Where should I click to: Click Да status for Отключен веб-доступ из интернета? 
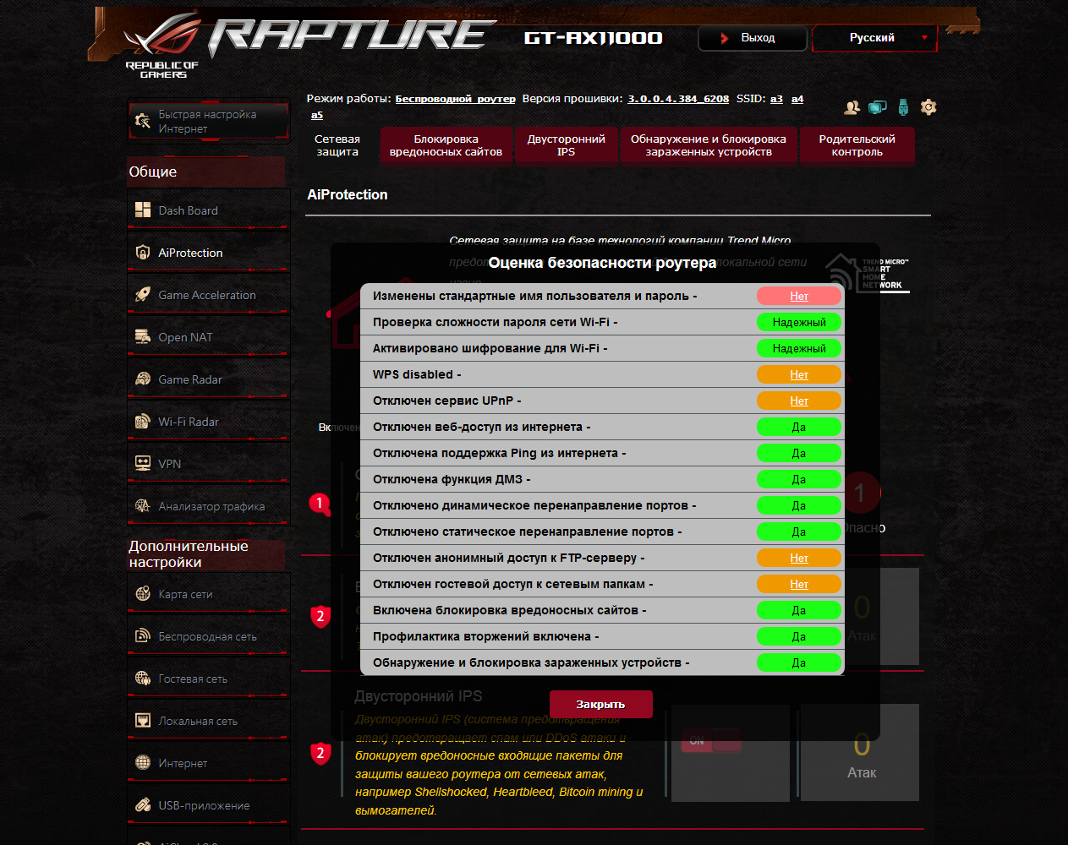(x=799, y=427)
